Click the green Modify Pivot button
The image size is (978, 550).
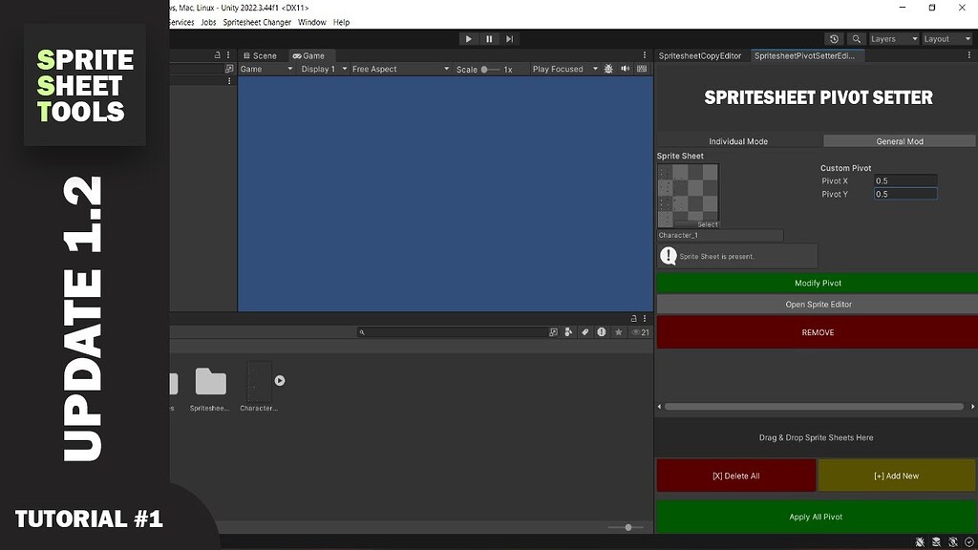click(817, 283)
